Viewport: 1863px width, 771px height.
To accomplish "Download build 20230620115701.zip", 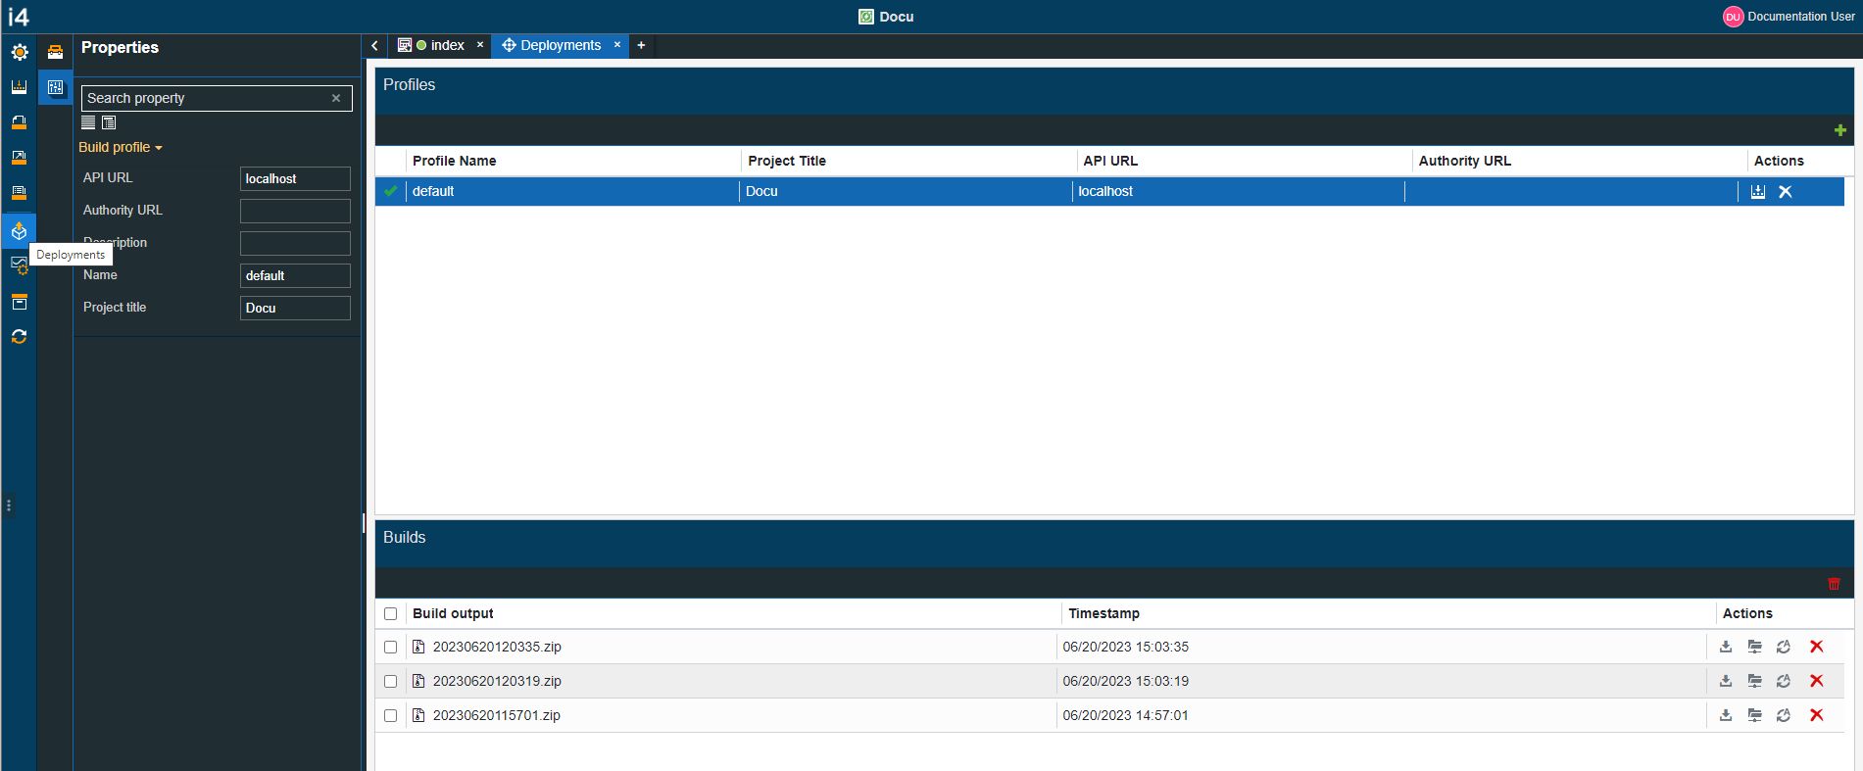I will pyautogui.click(x=1726, y=715).
